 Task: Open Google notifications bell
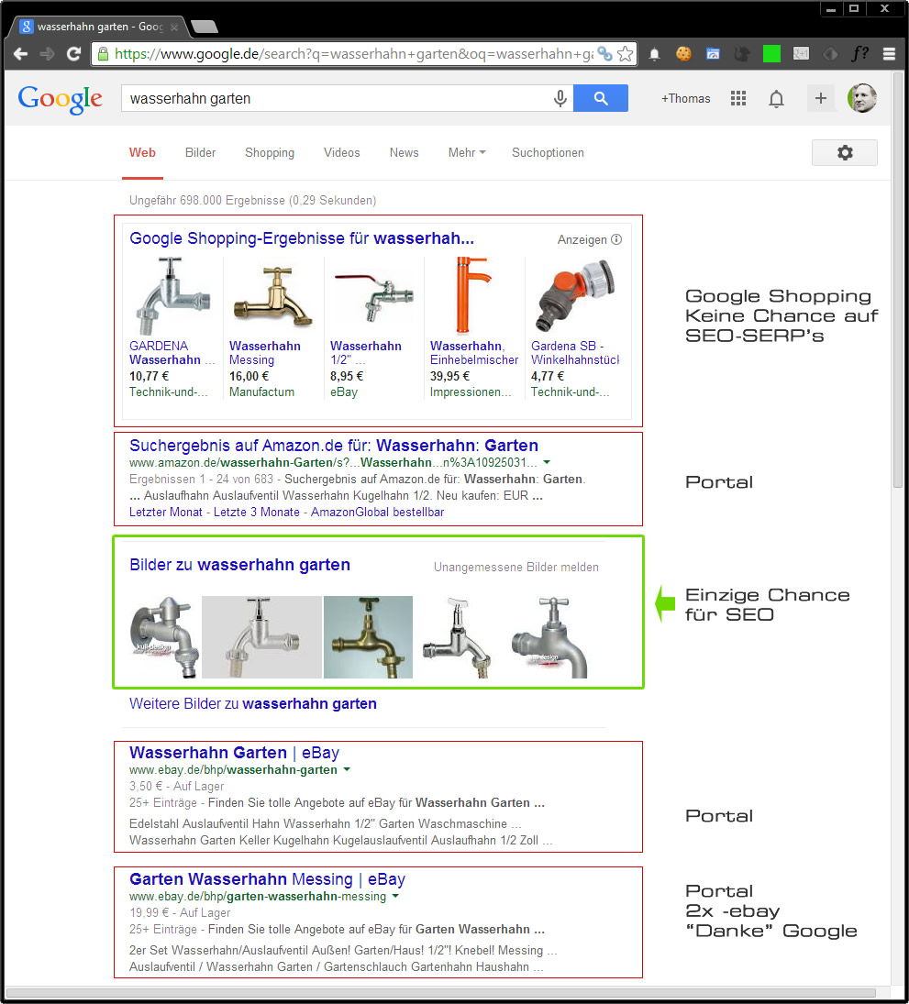pyautogui.click(x=776, y=99)
